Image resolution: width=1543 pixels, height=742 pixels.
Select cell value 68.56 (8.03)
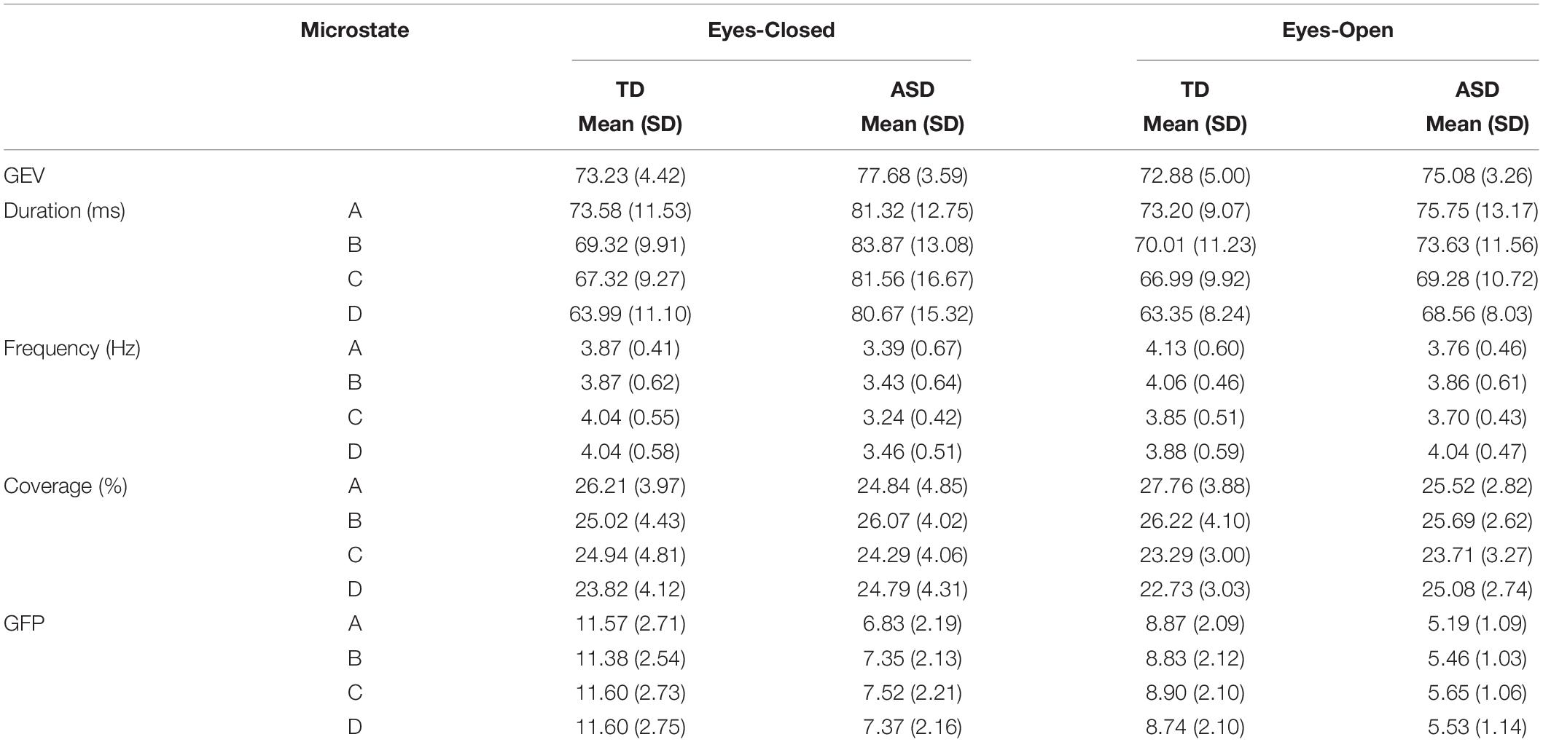tap(1477, 314)
